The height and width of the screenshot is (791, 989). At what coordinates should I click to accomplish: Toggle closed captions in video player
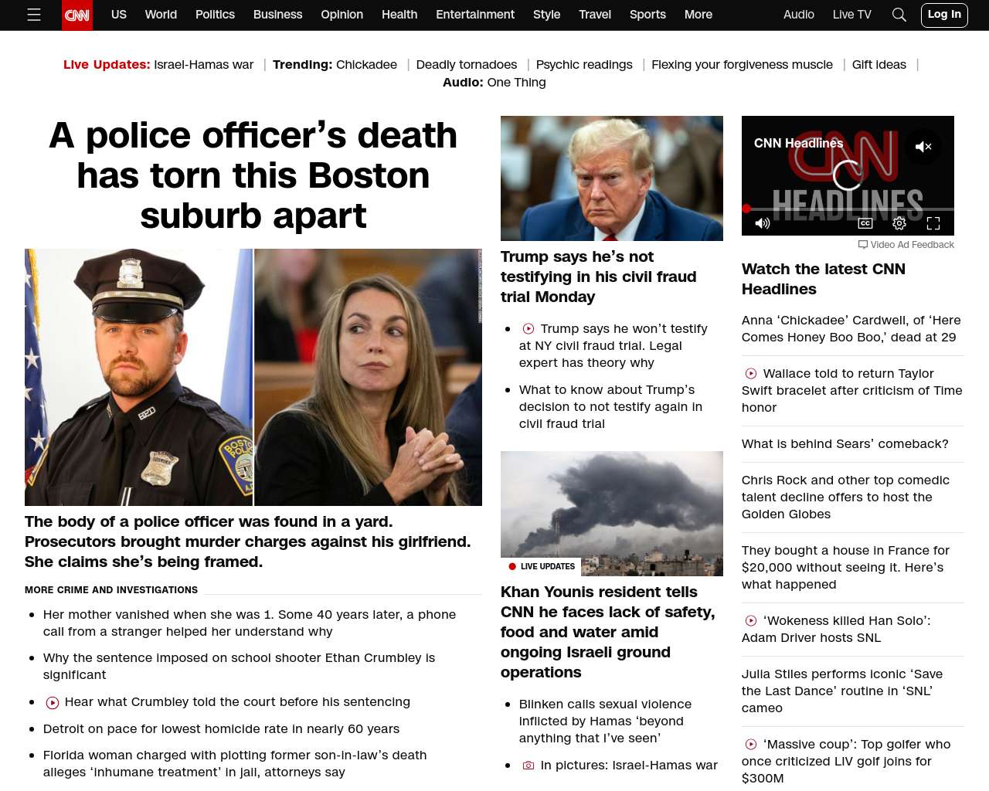tap(865, 223)
